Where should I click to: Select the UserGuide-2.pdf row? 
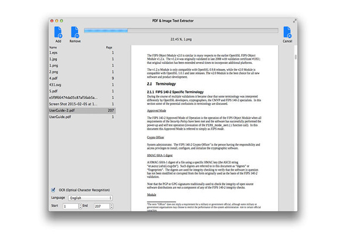click(82, 110)
